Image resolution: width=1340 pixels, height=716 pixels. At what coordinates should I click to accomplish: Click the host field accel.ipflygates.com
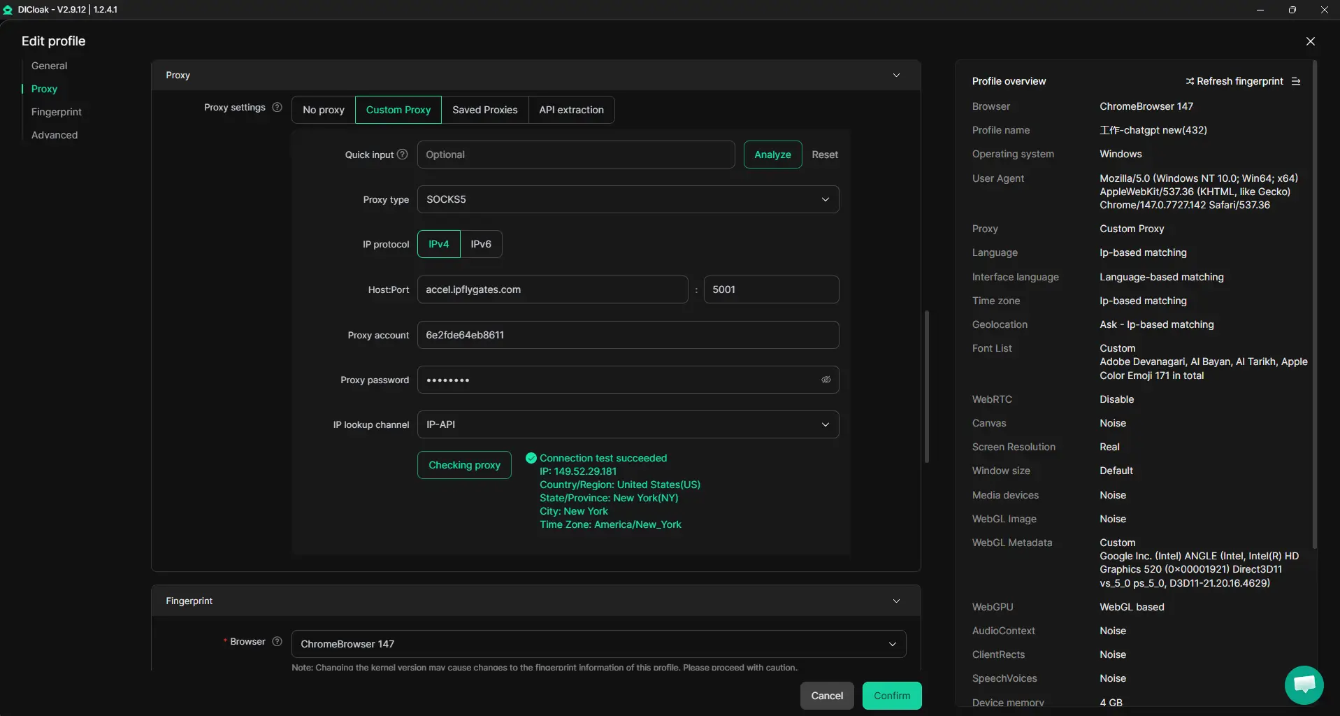click(x=552, y=289)
